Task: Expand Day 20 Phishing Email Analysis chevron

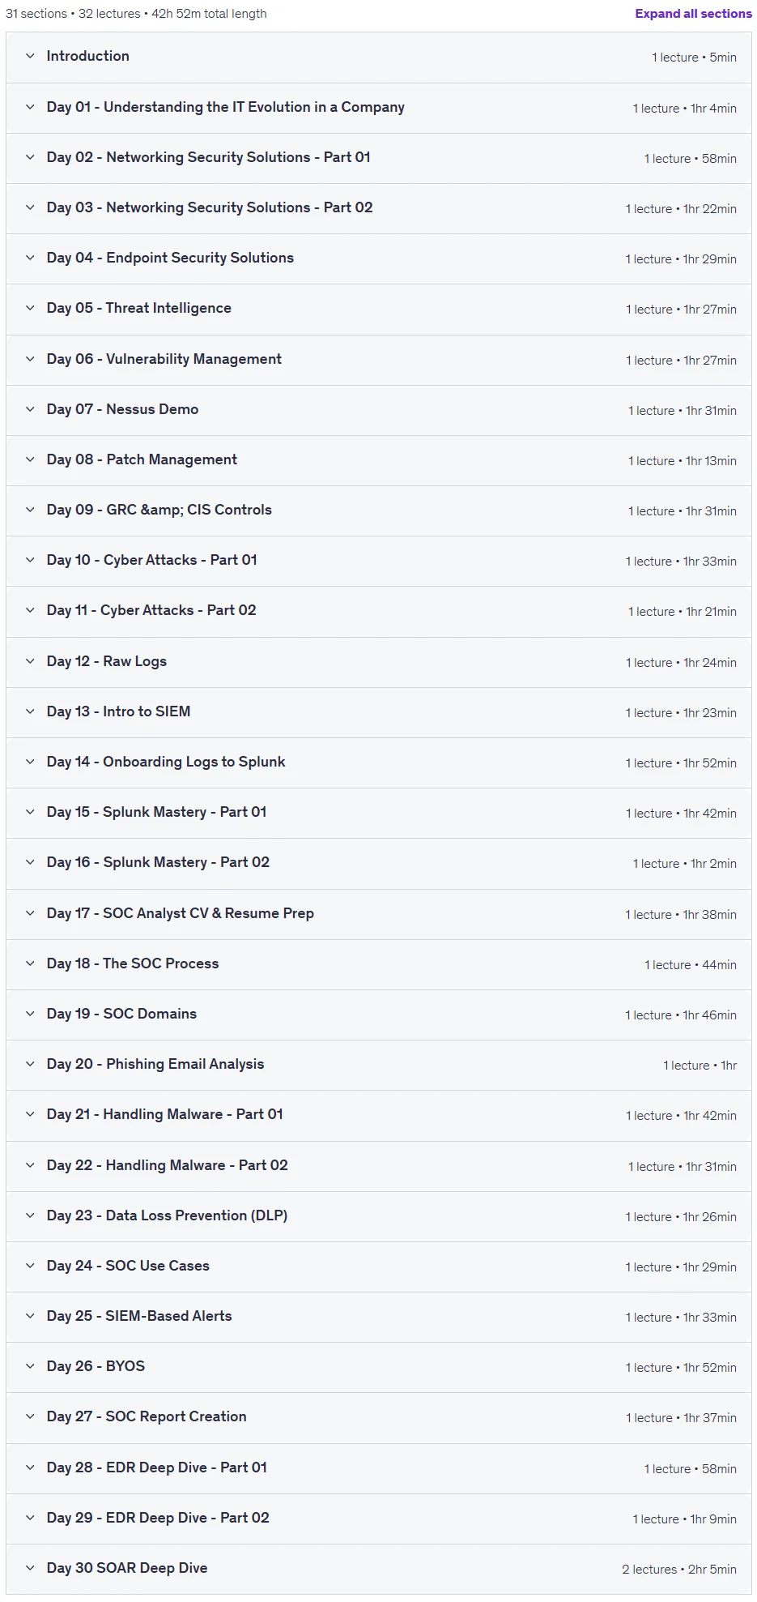Action: pos(30,1064)
